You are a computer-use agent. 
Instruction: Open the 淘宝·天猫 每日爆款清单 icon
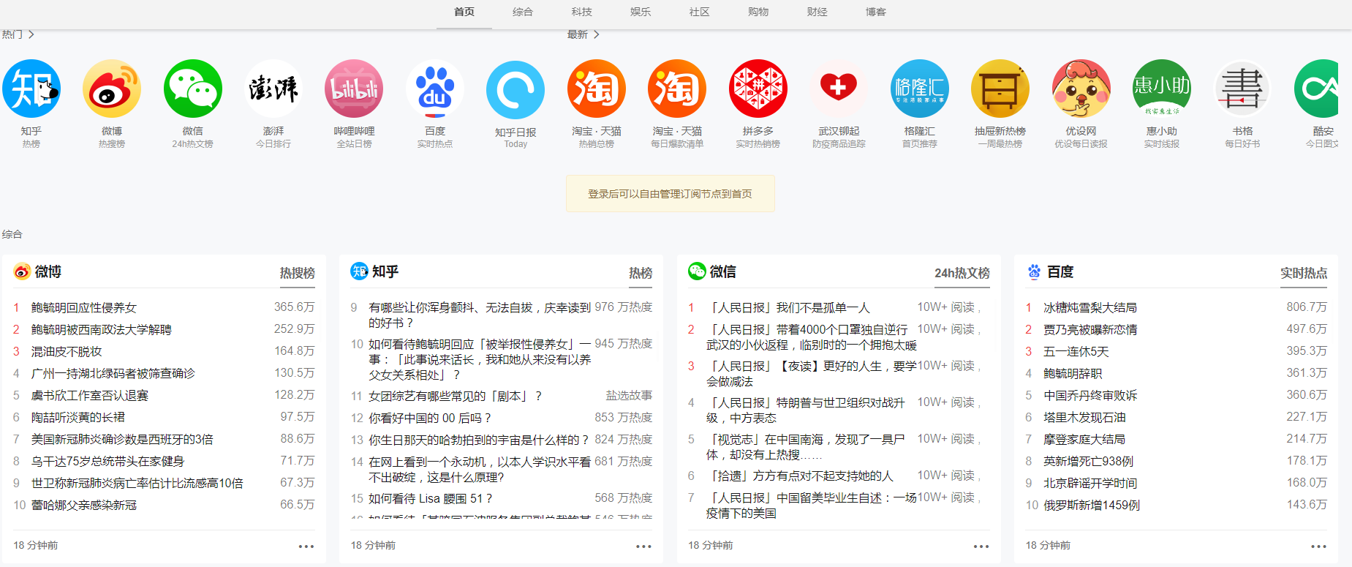pyautogui.click(x=677, y=89)
